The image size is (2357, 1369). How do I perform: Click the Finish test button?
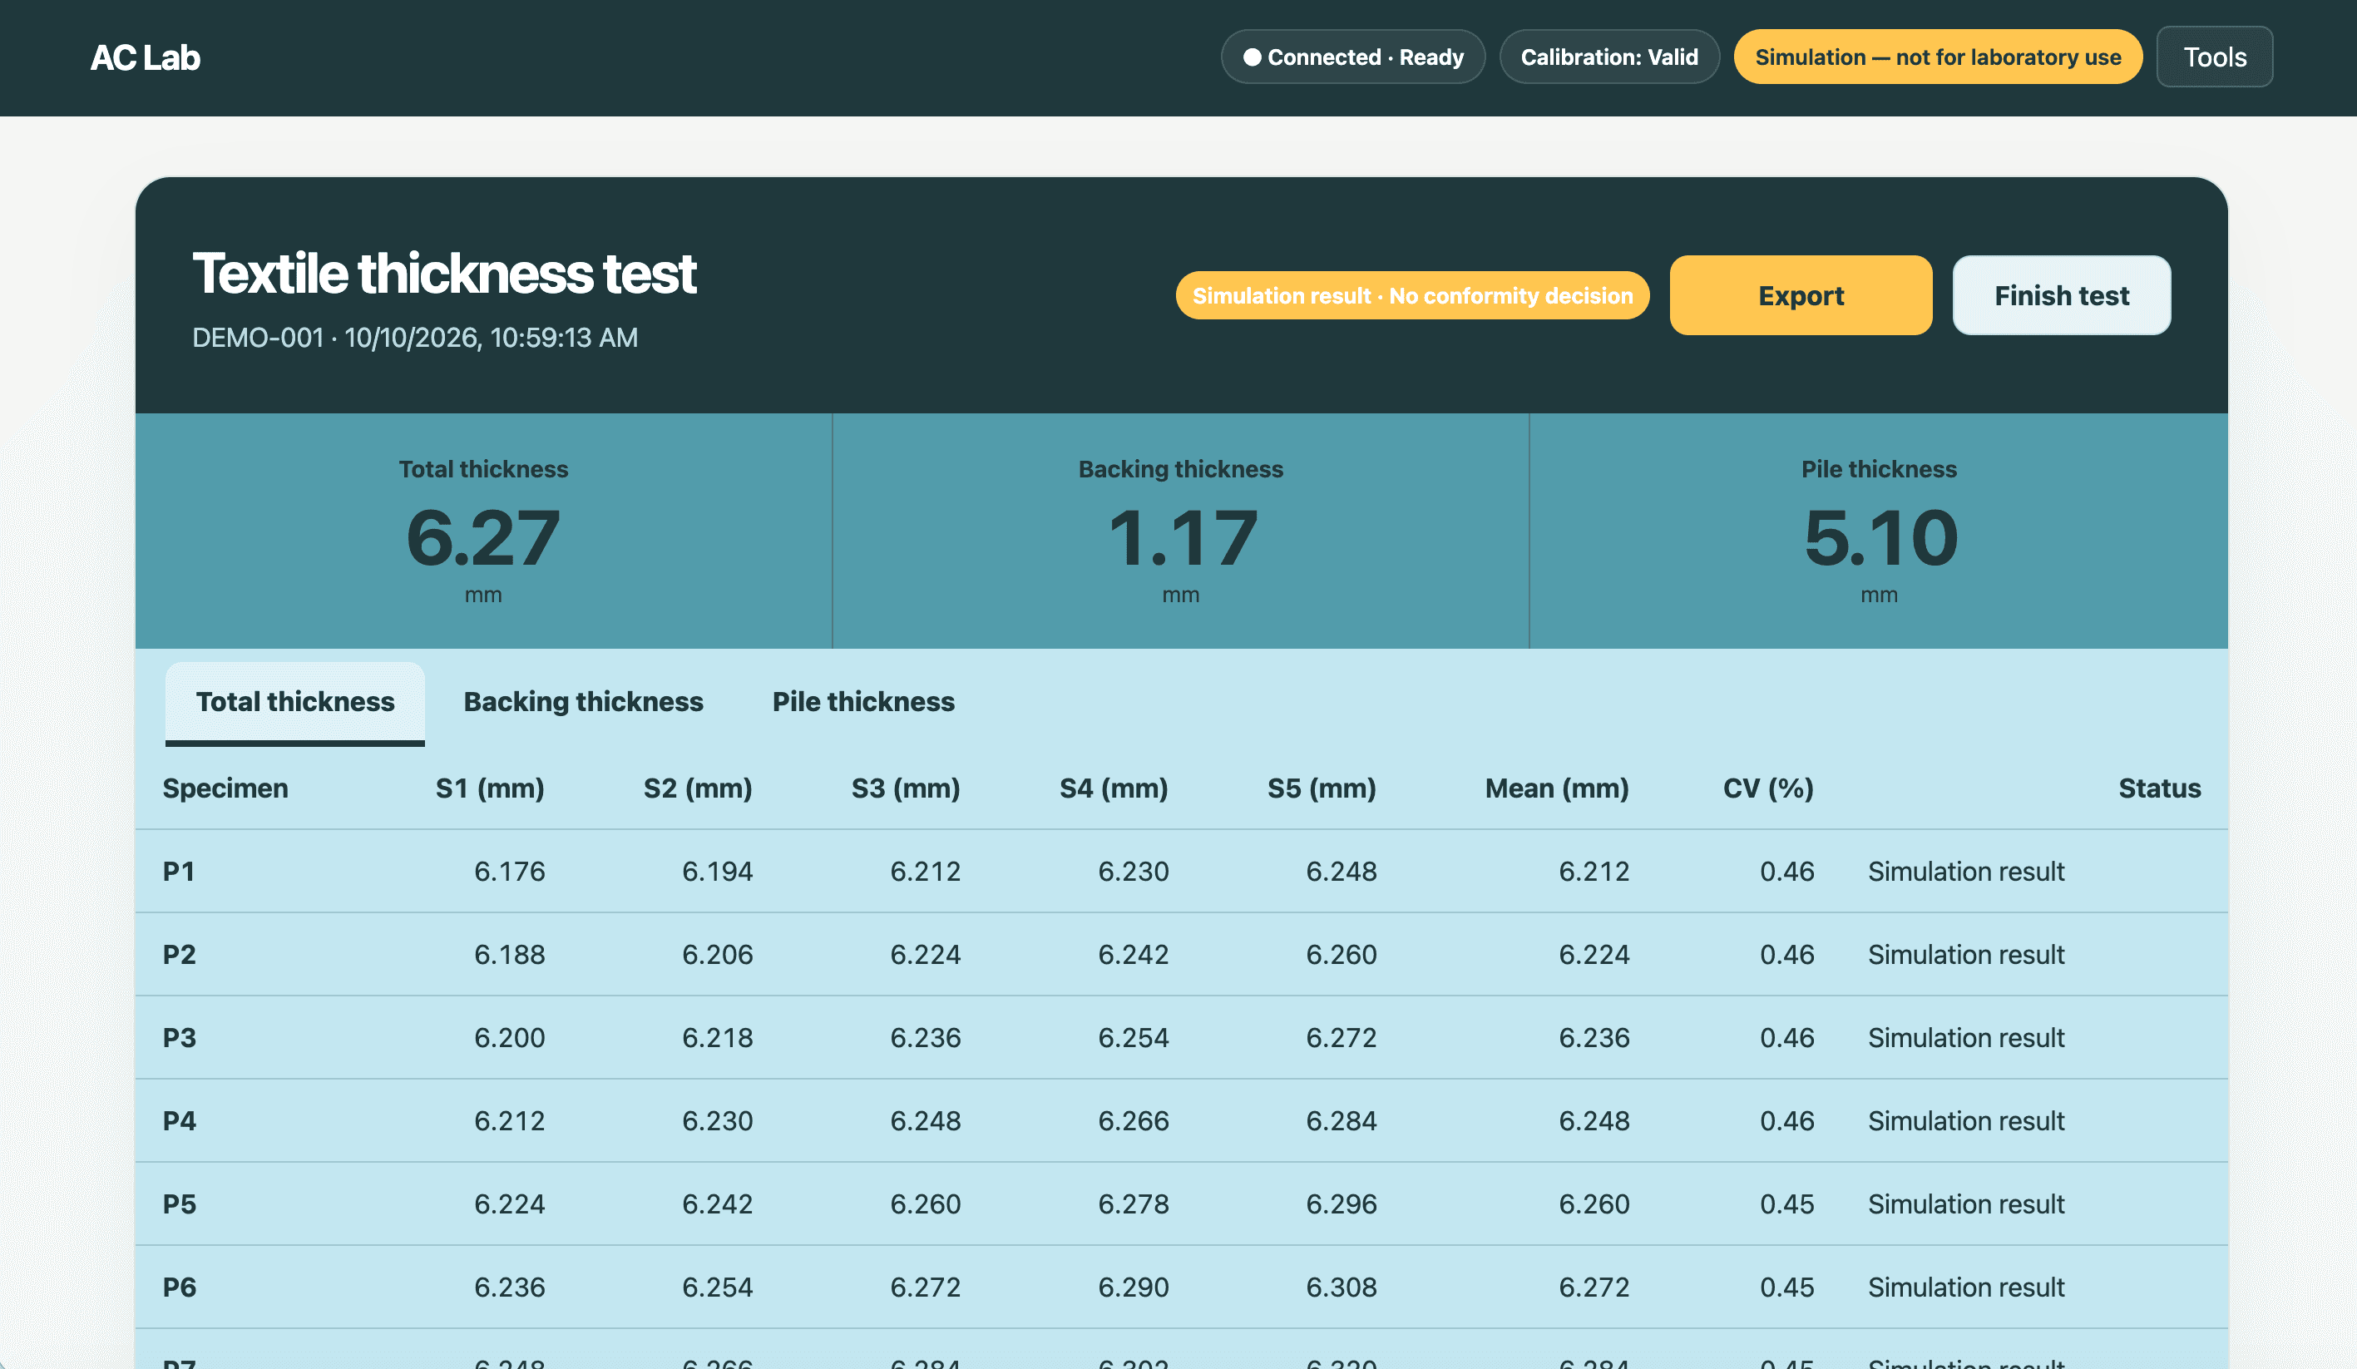click(2062, 295)
